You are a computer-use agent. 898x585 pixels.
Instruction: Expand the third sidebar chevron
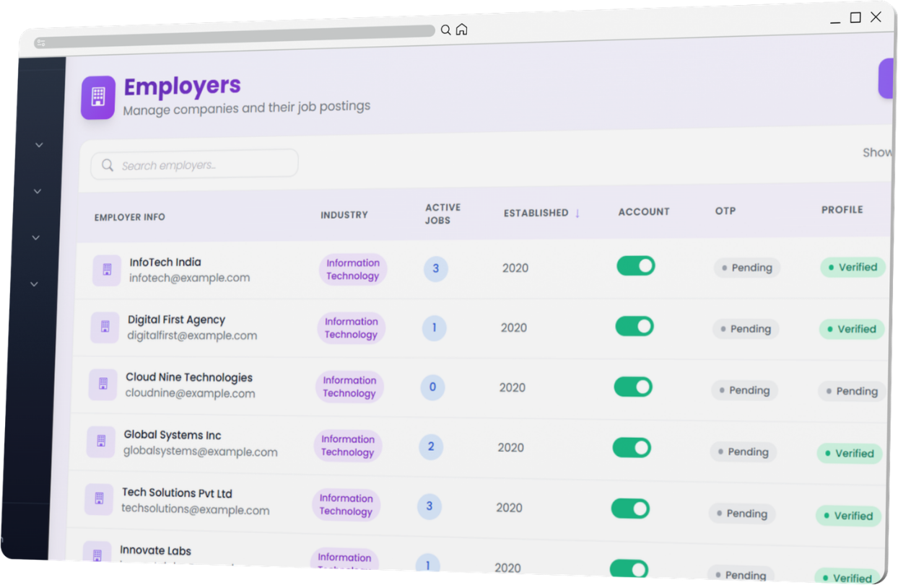(35, 237)
